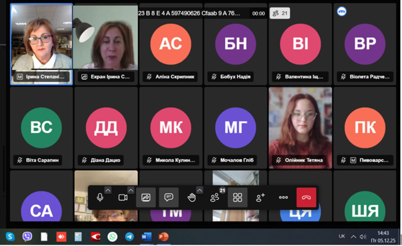Click the volume icon in system tray
The width and height of the screenshot is (402, 246).
click(363, 236)
